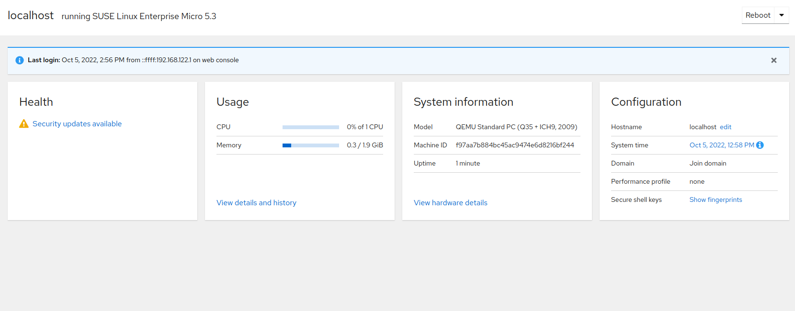Change system time Oct 5, 2022, 12:58 PM
Viewport: 795px width, 311px height.
coord(721,145)
